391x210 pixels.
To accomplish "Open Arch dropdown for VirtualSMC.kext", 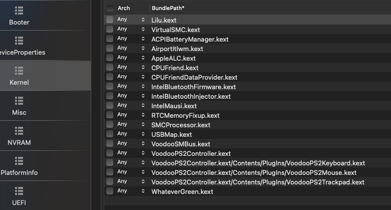I will coord(143,29).
